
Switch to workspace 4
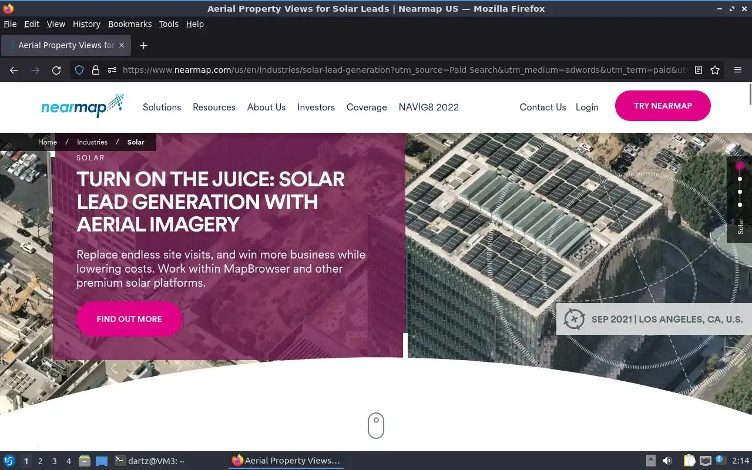click(x=68, y=461)
